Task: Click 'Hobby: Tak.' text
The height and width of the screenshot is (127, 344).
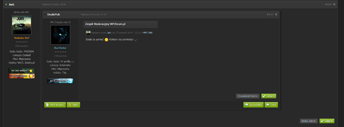Action: pos(60,73)
